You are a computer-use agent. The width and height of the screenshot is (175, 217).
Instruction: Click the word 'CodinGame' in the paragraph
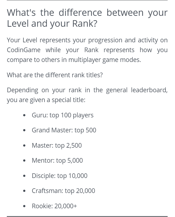point(24,50)
